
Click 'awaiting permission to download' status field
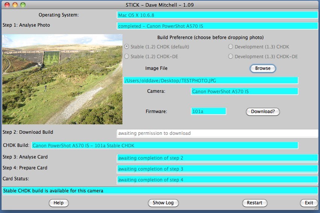[217, 133]
